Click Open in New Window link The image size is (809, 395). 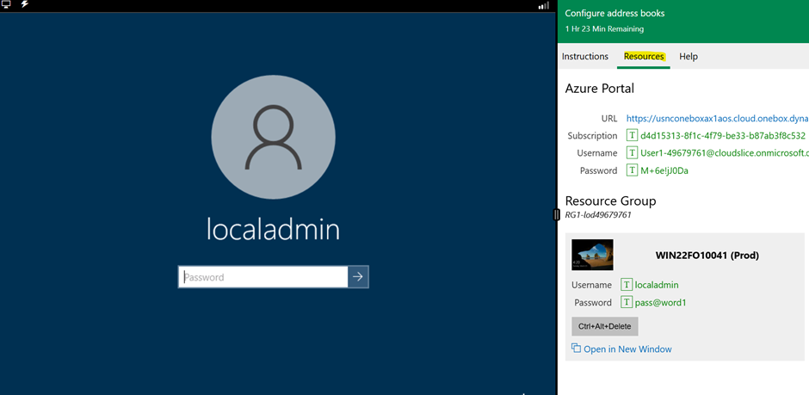pos(627,349)
